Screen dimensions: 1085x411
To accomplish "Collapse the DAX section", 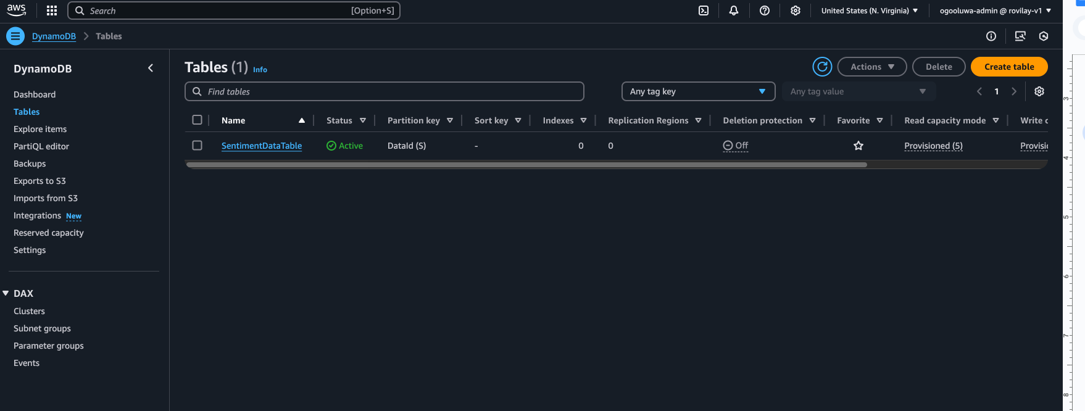I will point(6,294).
